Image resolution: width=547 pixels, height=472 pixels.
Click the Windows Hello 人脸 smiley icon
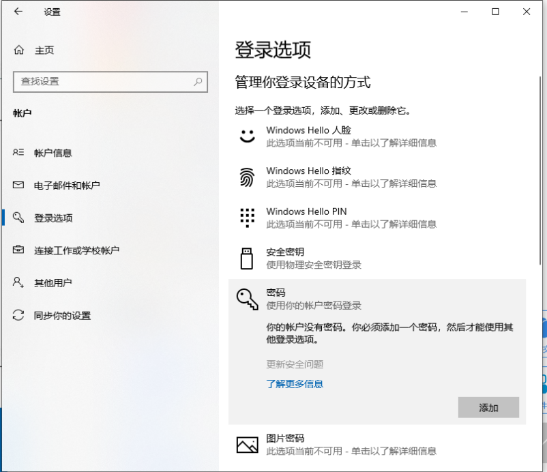coord(246,136)
